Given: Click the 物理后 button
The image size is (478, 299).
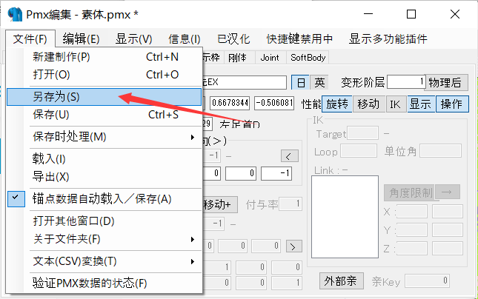Looking at the screenshot, I should click(x=447, y=82).
